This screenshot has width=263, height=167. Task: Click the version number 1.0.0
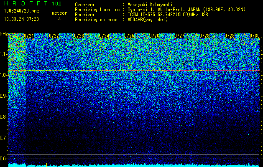point(56,4)
